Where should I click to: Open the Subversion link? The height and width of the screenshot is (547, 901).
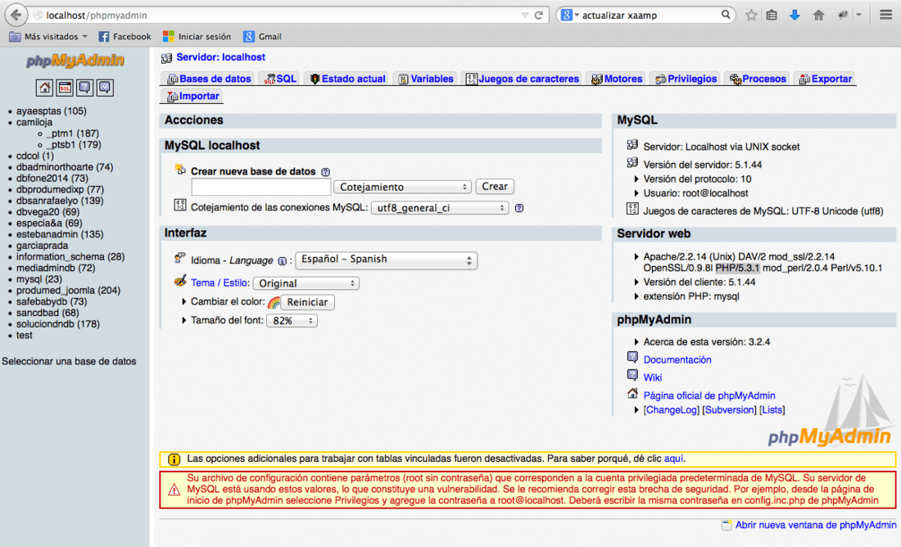pyautogui.click(x=730, y=409)
